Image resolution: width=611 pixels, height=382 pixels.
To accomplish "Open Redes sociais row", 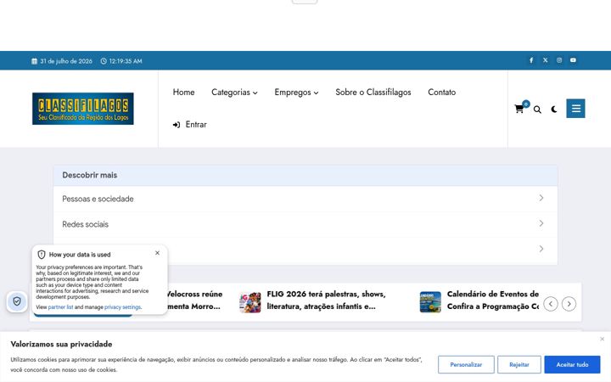I will [x=305, y=224].
